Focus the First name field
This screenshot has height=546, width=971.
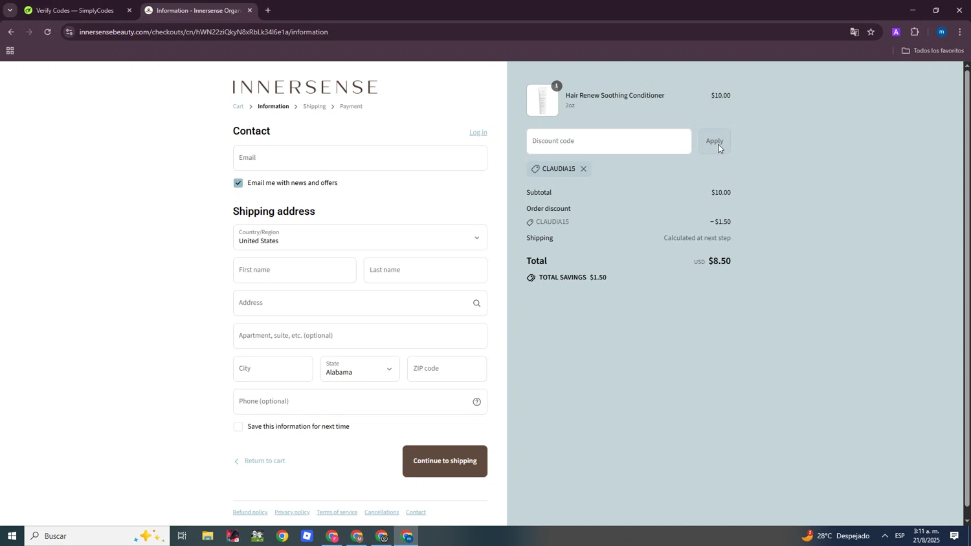point(295,270)
